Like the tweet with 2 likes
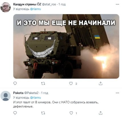Image resolution: width=122 pixels, height=117 pixels. click(71, 83)
